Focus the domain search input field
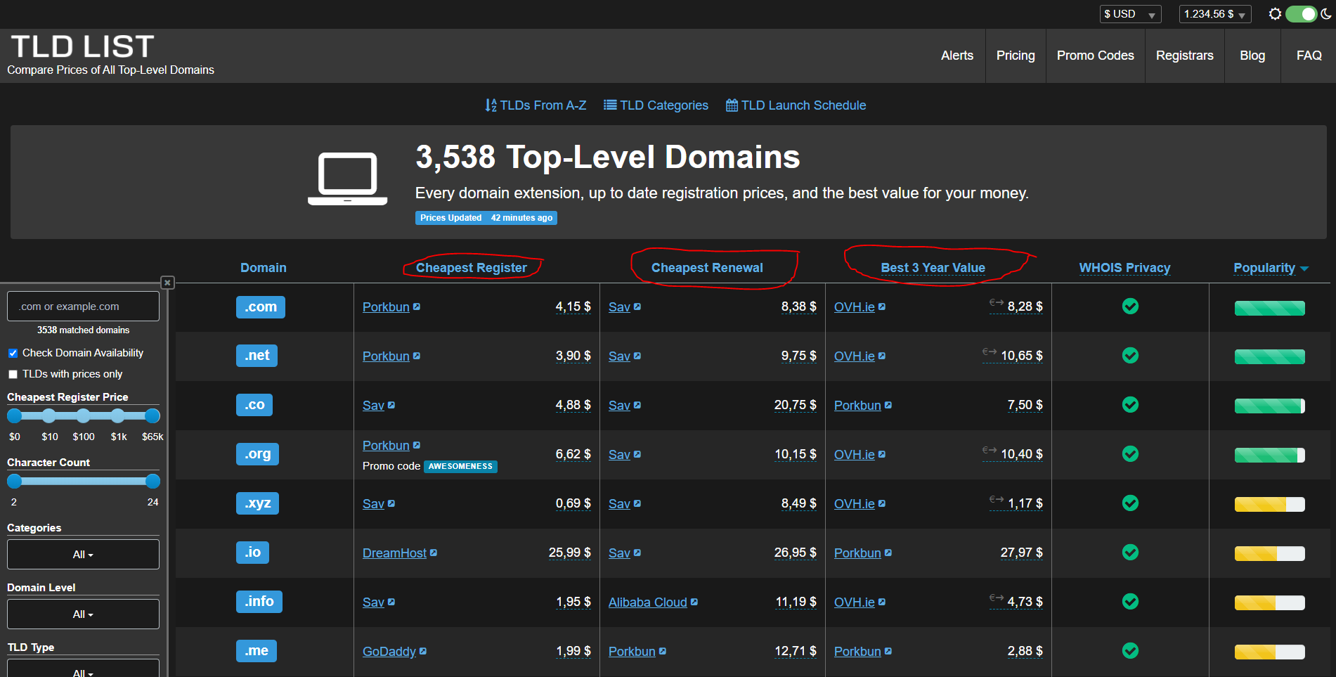The image size is (1336, 677). [83, 307]
